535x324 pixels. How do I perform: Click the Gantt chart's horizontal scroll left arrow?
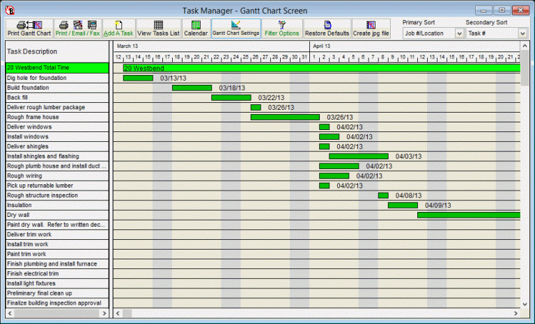[x=118, y=313]
